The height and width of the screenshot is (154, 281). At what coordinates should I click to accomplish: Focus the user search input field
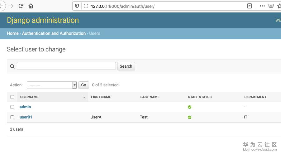pos(66,66)
